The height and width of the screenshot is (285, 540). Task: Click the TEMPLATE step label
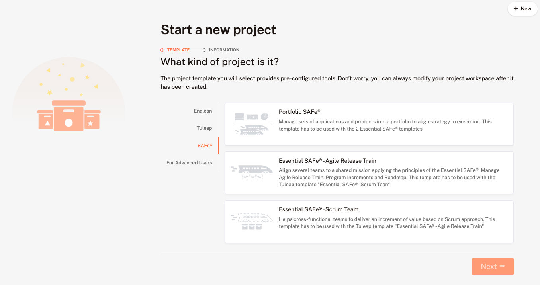click(x=178, y=50)
